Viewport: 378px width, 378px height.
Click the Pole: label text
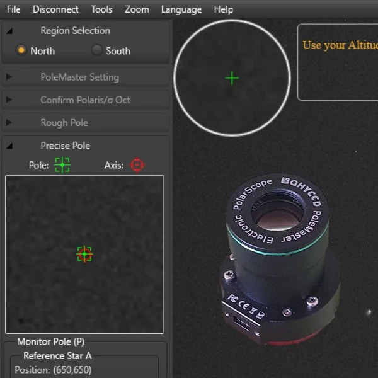(x=38, y=165)
